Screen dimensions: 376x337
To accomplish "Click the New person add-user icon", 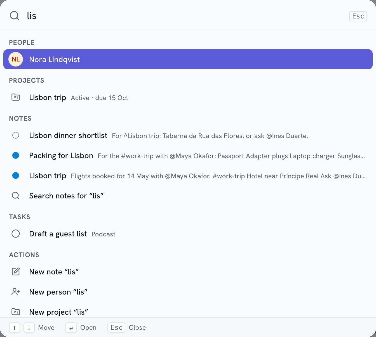I will tap(16, 292).
